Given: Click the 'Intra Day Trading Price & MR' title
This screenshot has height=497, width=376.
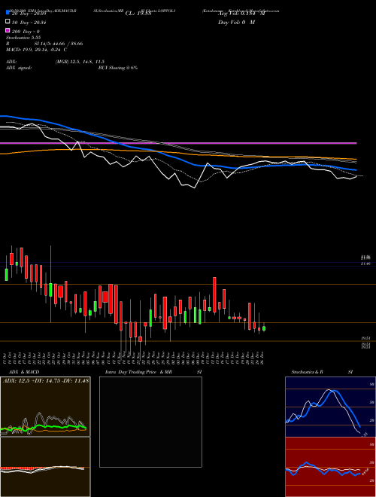Looking at the screenshot, I should click(138, 372).
